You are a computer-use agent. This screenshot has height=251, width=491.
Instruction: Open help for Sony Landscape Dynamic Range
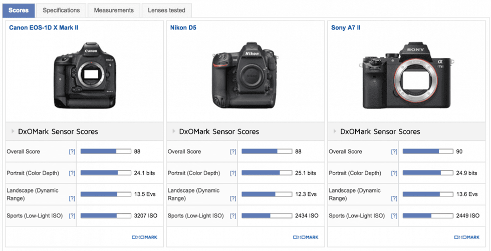(394, 198)
